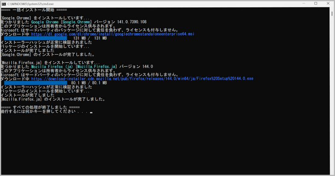This screenshot has height=176, width=335.
Task: Minimize the cmd.exe window
Action: click(300, 3)
